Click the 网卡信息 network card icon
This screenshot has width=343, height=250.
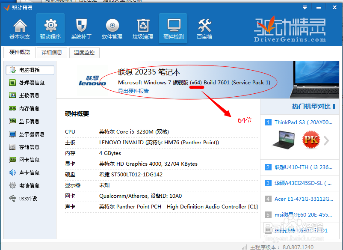(12, 160)
